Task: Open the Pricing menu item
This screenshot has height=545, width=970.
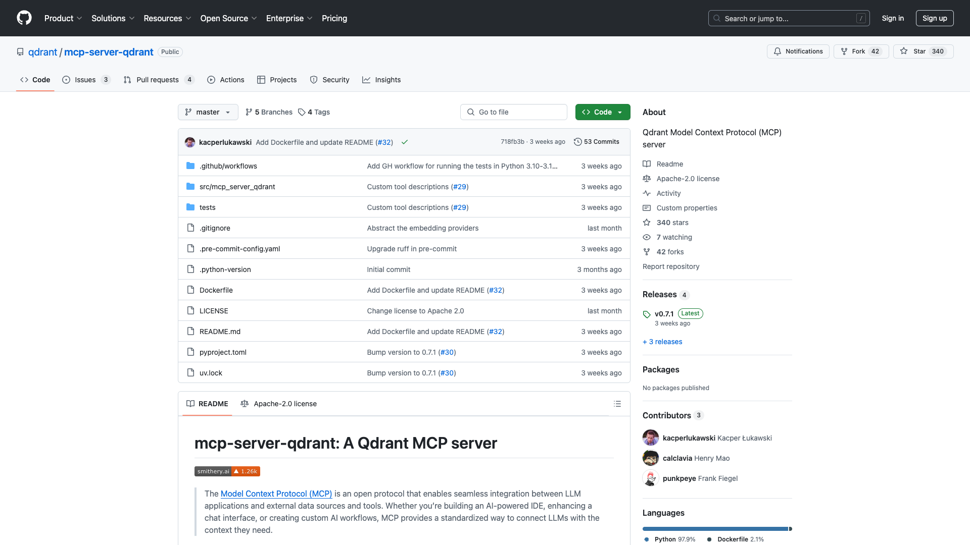Action: coord(334,18)
